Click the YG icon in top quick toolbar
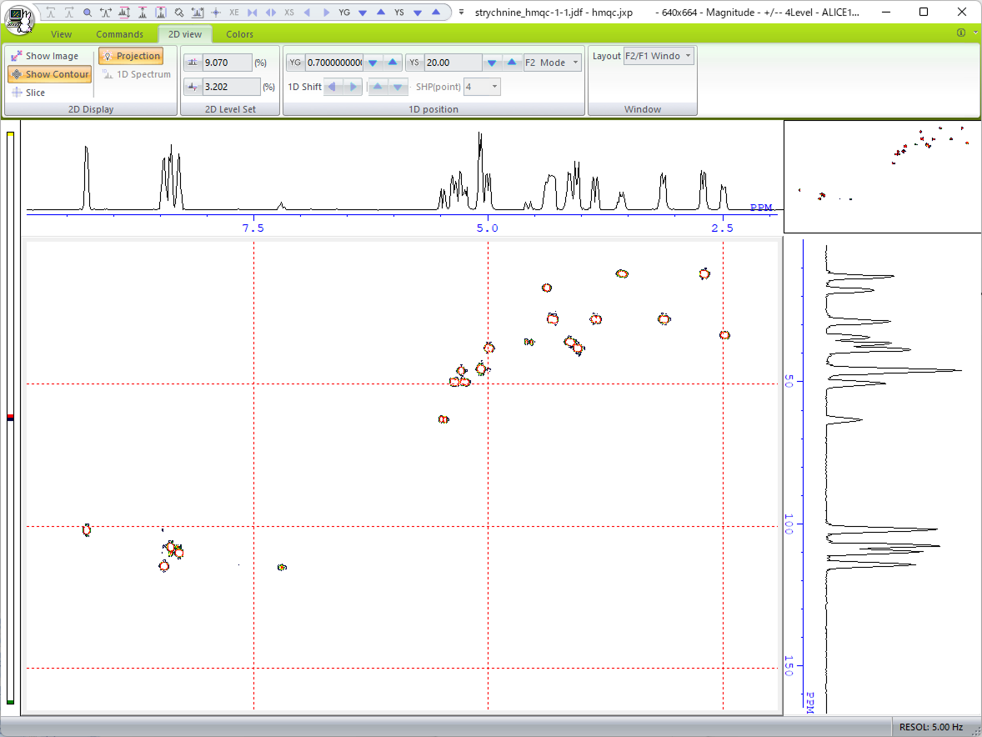Image resolution: width=982 pixels, height=737 pixels. tap(344, 13)
